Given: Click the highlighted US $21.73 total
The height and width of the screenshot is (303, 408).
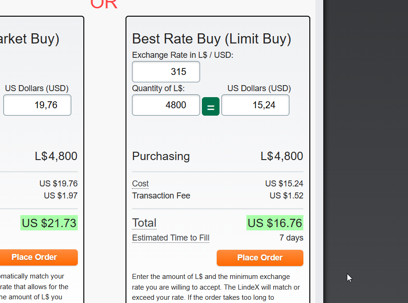Looking at the screenshot, I should (x=49, y=223).
